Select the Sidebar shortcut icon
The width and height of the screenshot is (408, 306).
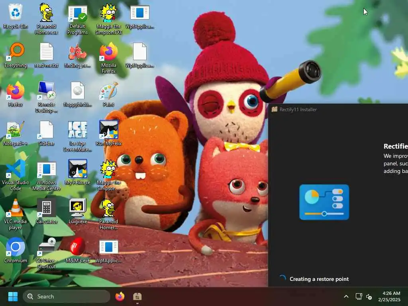point(46,133)
